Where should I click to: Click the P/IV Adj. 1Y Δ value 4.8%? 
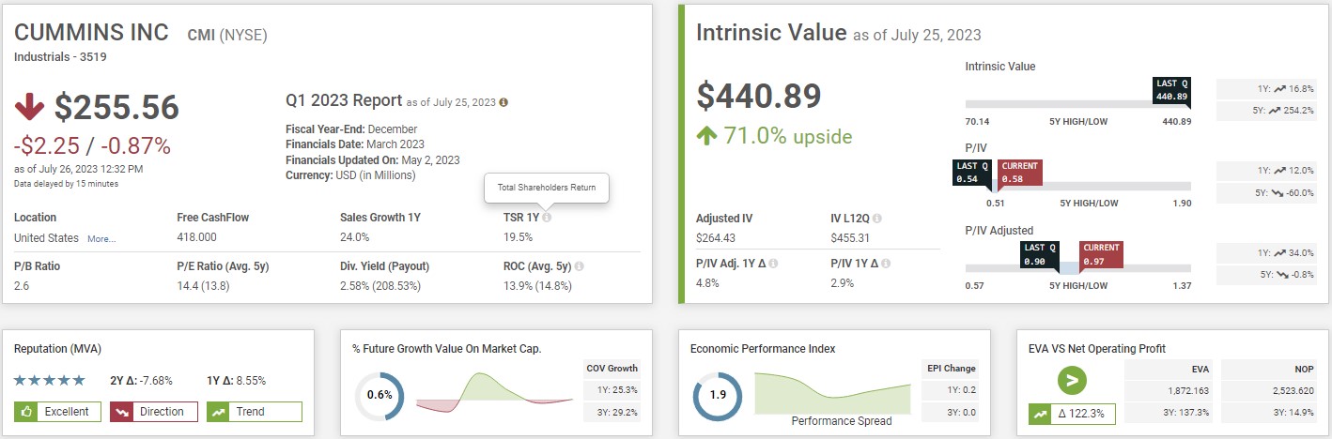707,282
